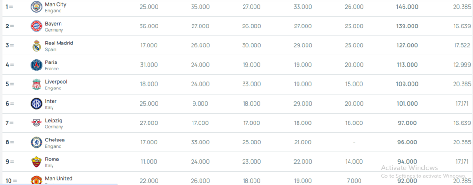Viewport: 473px width, 185px height.
Task: Click Chelsea's rank 8 position indicator
Action: pos(9,142)
